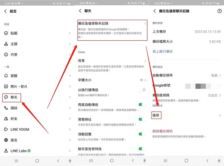The image size is (224, 166).
Task: Tap 上次備份 date 2023.05.15 13:39
Action: (x=208, y=32)
